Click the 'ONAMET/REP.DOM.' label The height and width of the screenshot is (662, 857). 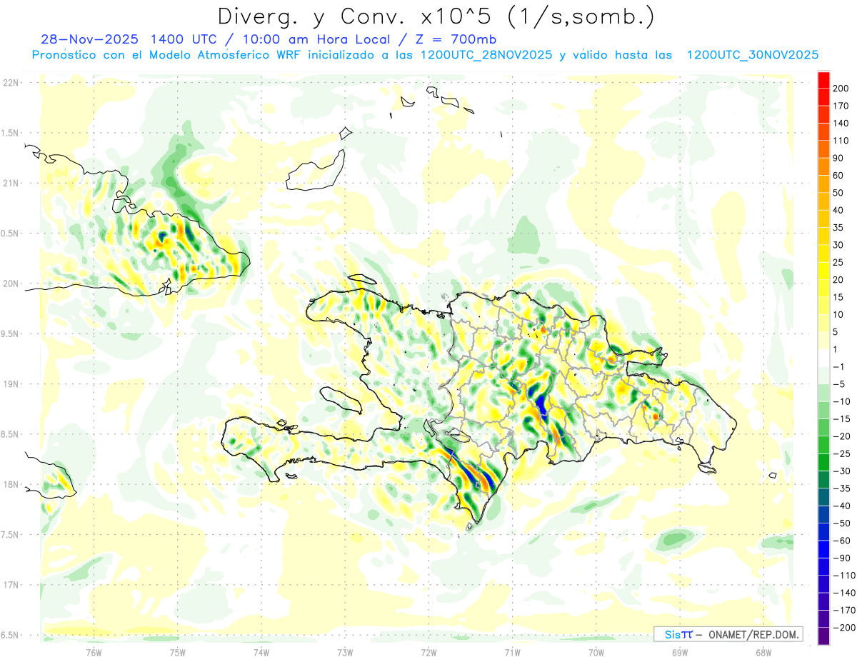(x=753, y=634)
